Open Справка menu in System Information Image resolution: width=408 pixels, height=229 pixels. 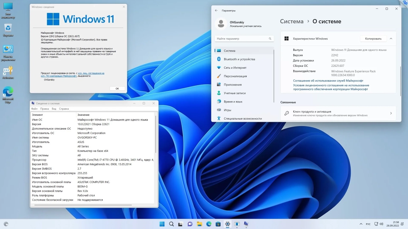tap(64, 109)
